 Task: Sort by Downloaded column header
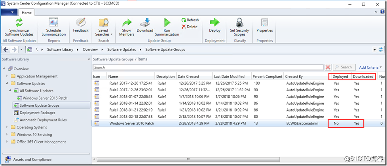tap(363, 76)
